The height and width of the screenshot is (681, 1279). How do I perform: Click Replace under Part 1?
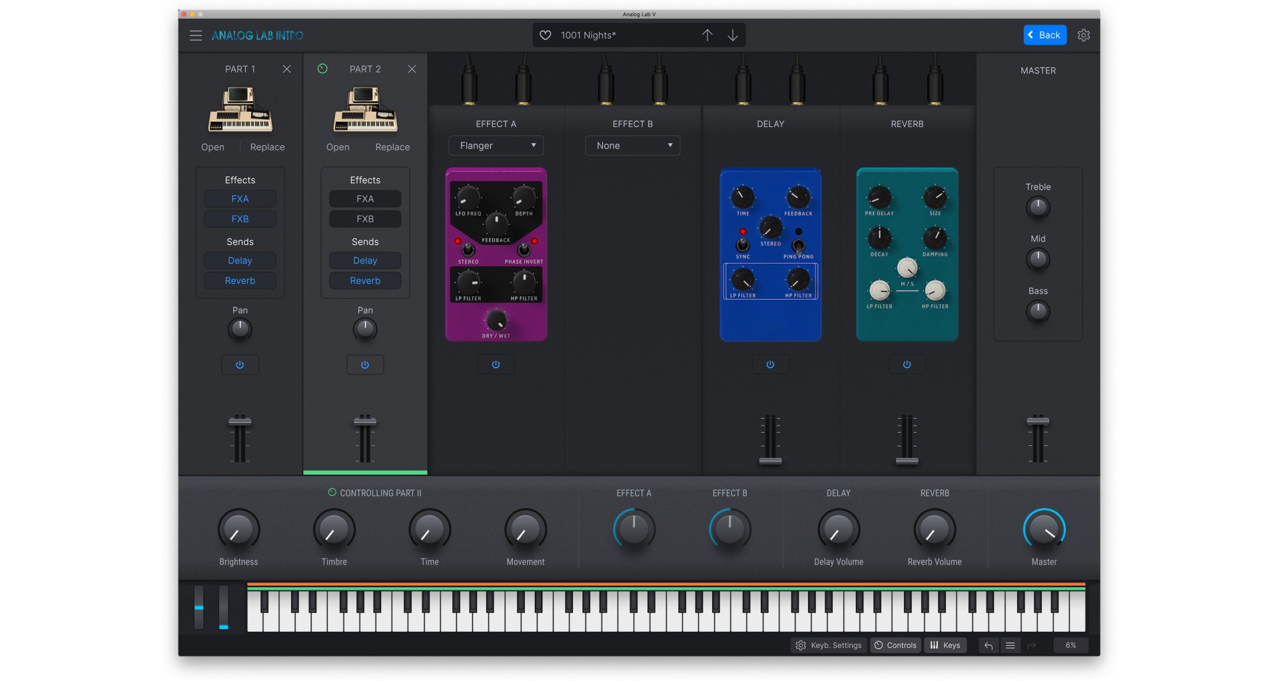coord(267,147)
